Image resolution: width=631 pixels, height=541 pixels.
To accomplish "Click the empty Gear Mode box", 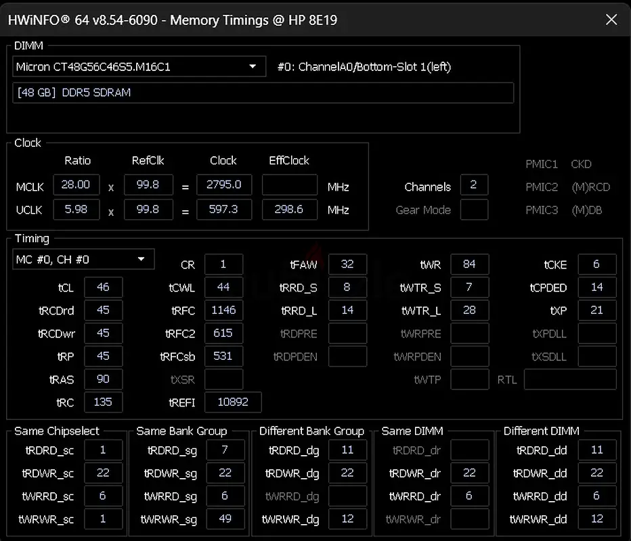I will click(474, 210).
